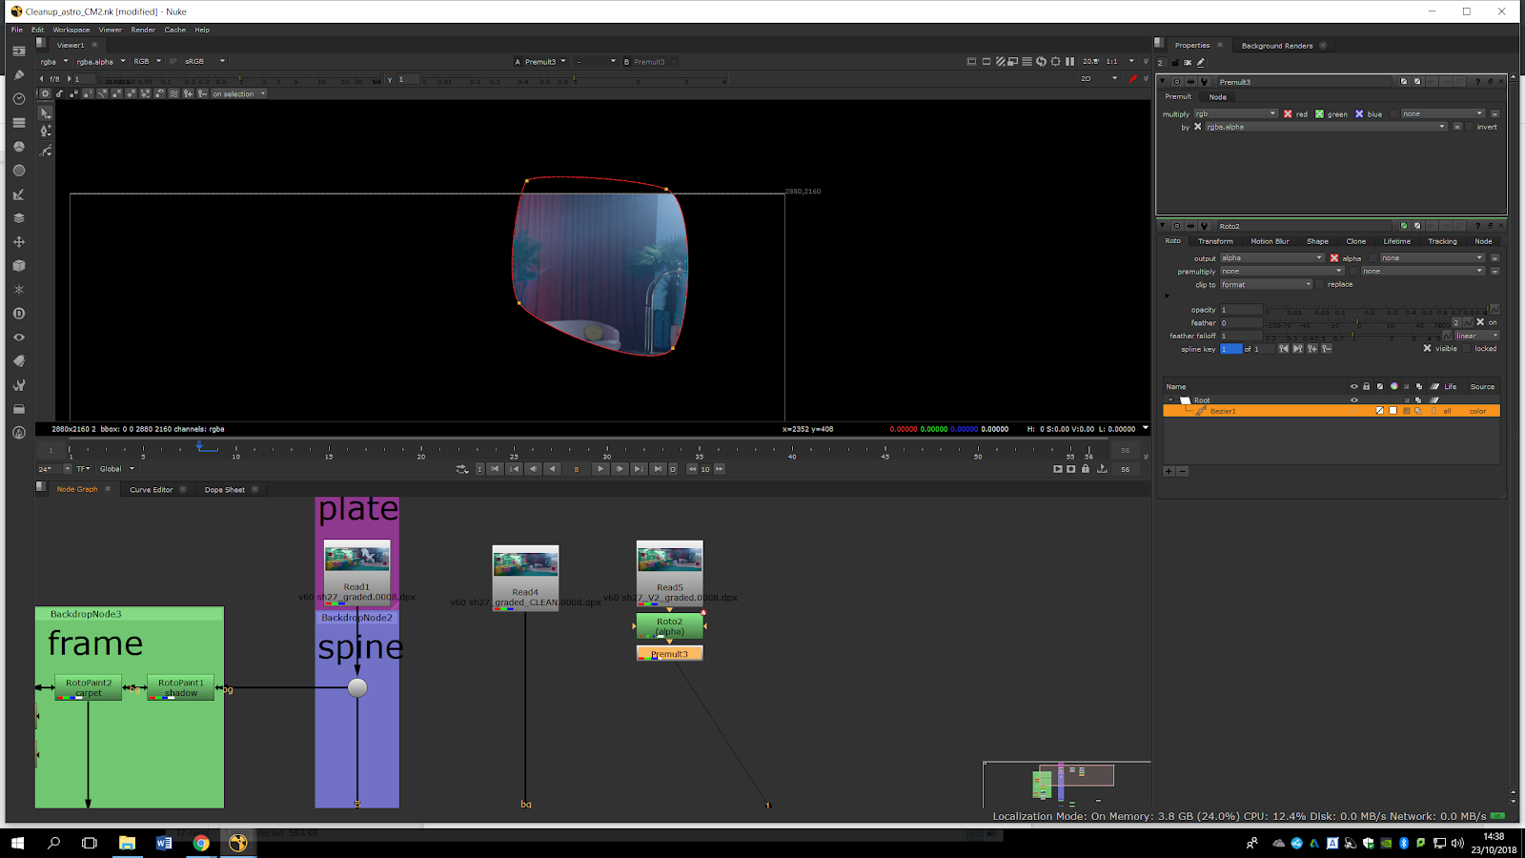Screen dimensions: 1525x858
Task: Open the Motion Blur tab in Roto2
Action: click(x=1269, y=241)
